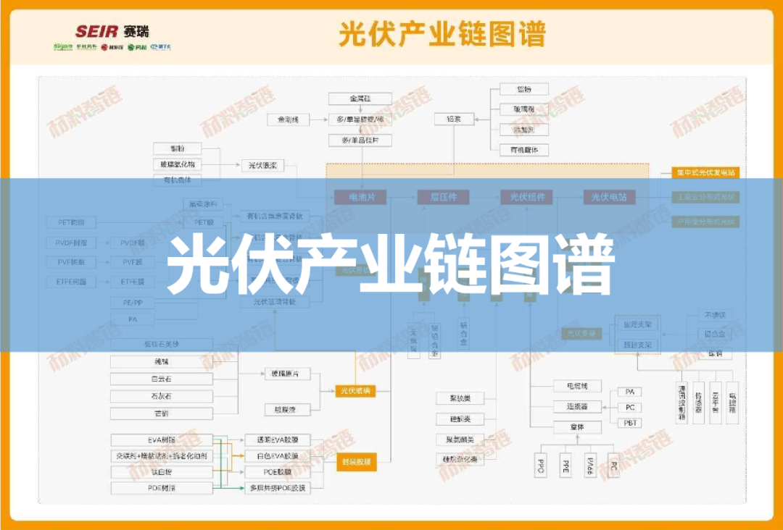Click the vertical 电控箱 box
Image resolution: width=783 pixels, height=530 pixels.
[x=732, y=403]
